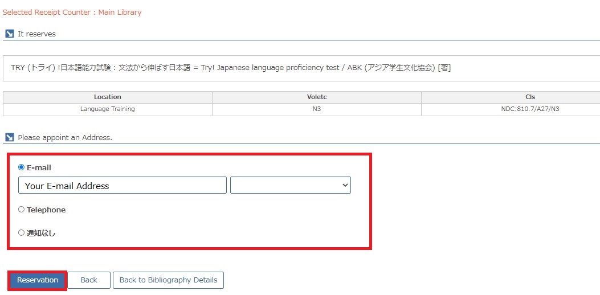Click the arrow icon beside 'Please appoint an Address'
The image size is (600, 295).
coord(10,137)
